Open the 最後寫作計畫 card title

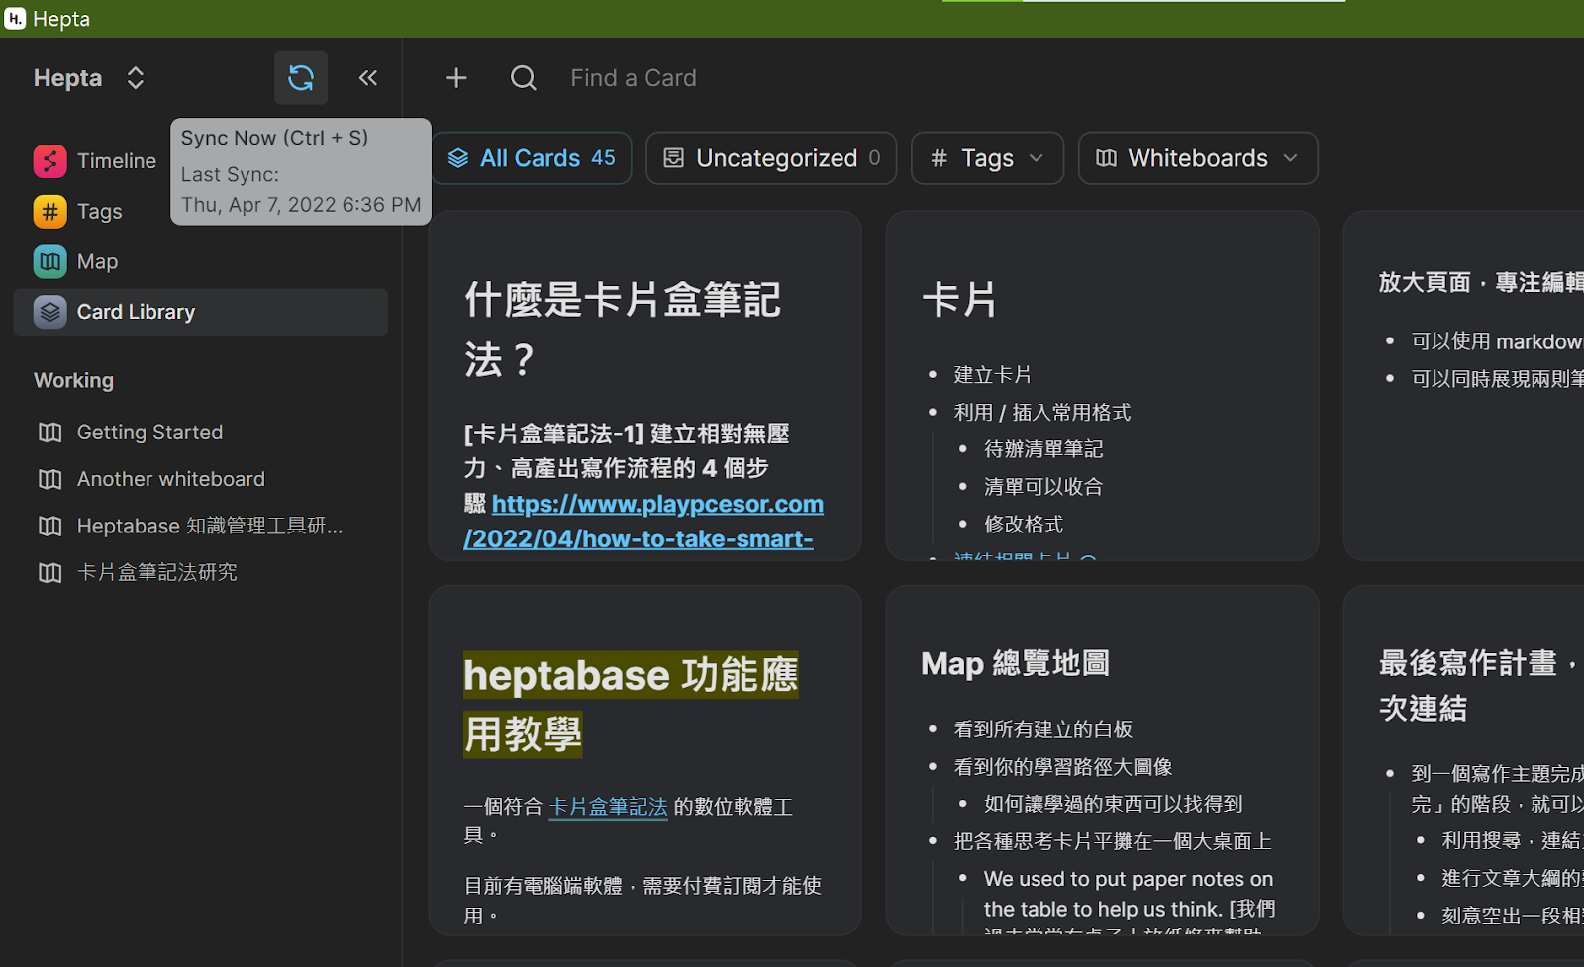coord(1481,685)
